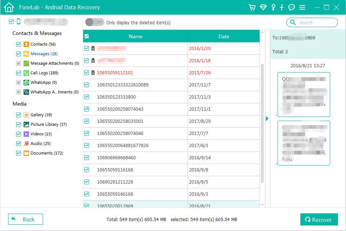Click the Back button
This screenshot has width=346, height=231.
25,219
